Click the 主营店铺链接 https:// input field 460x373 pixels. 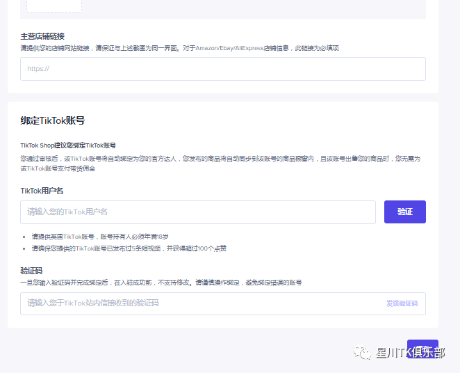[223, 69]
